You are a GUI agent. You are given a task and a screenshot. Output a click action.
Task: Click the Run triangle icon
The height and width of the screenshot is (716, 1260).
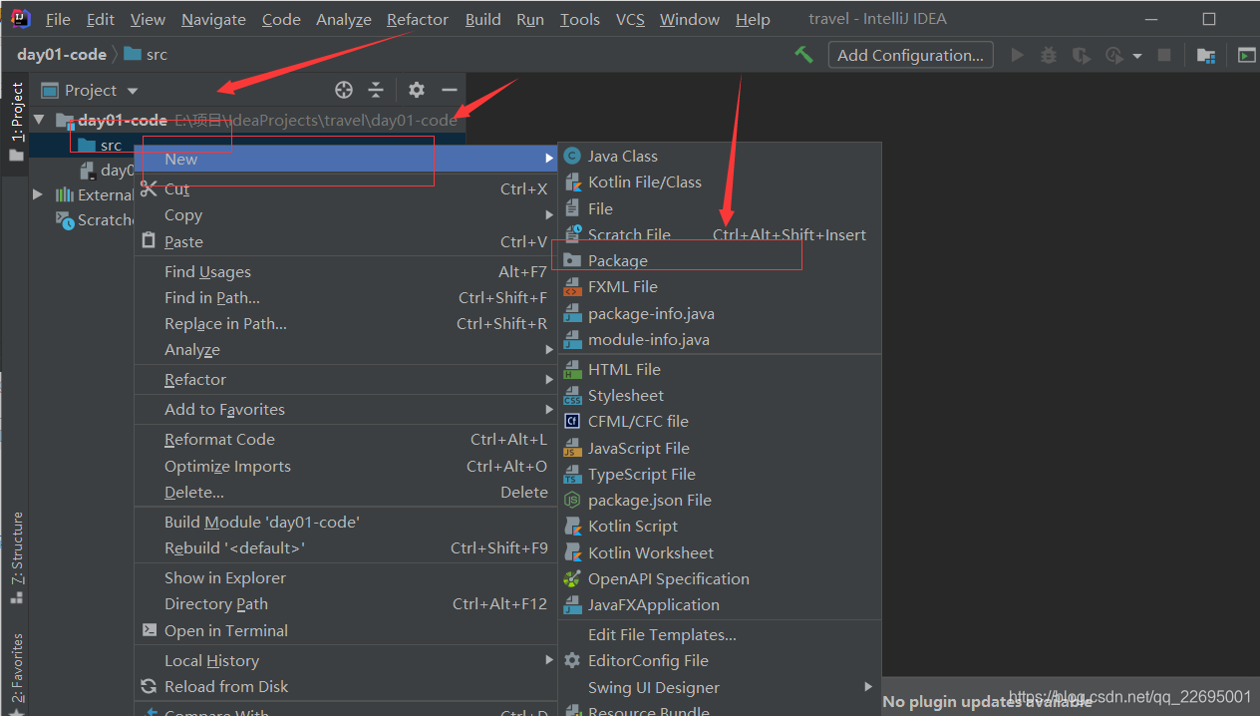[1018, 56]
